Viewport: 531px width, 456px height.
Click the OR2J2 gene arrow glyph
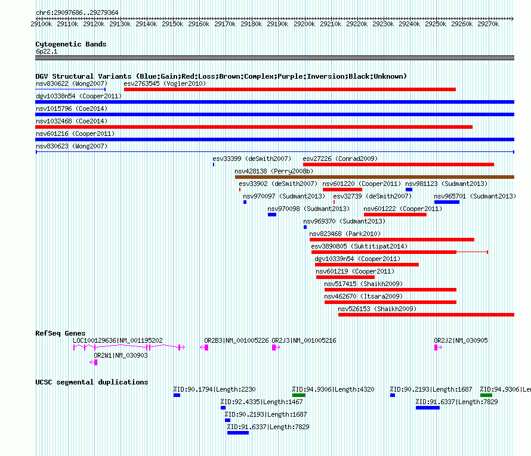(438, 348)
